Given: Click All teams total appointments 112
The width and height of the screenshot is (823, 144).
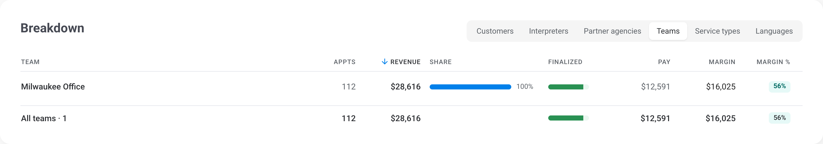Looking at the screenshot, I should tap(349, 118).
